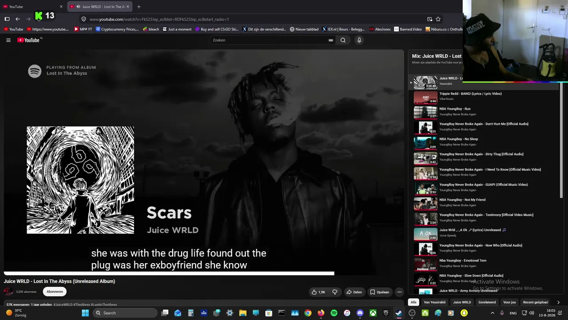Click the browser address bar URL

(x=159, y=19)
